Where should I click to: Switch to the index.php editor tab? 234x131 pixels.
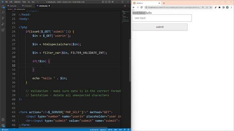click(13, 6)
